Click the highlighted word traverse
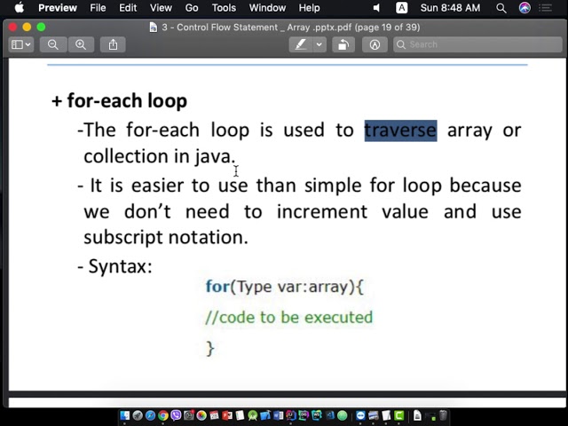568x426 pixels. point(400,130)
